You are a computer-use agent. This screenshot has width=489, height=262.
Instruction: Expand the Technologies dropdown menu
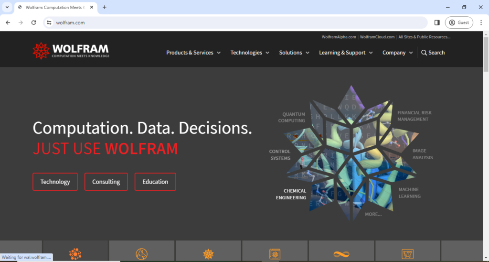(x=249, y=53)
